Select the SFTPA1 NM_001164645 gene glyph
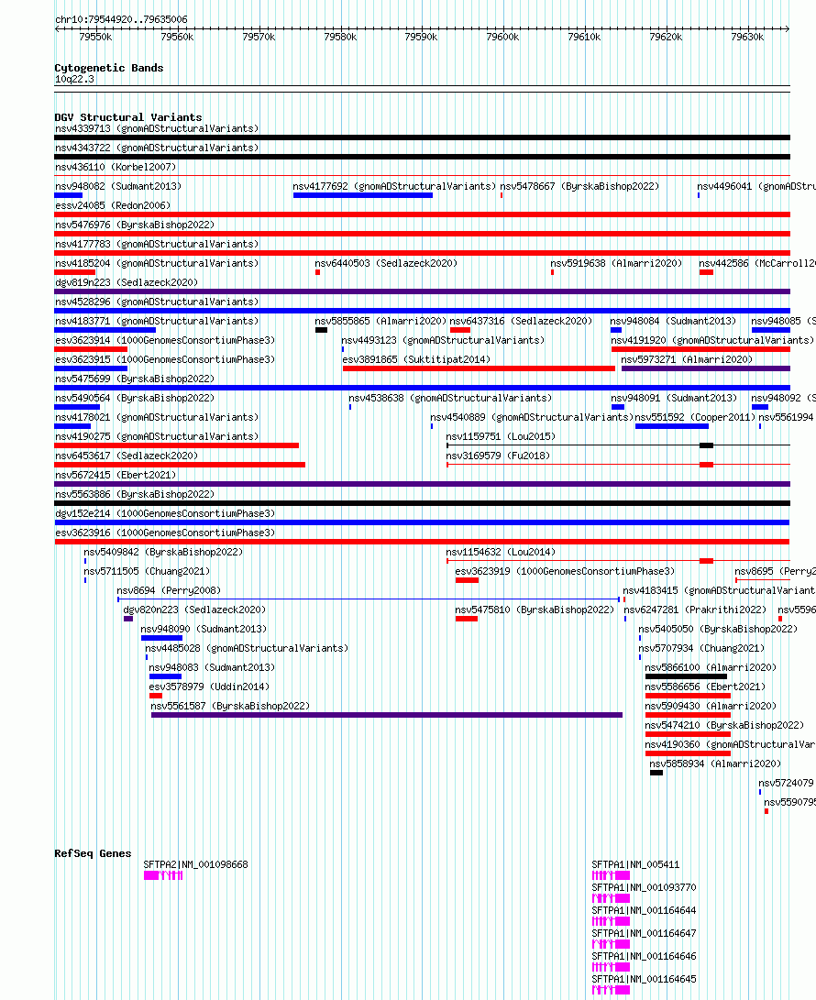 click(612, 990)
